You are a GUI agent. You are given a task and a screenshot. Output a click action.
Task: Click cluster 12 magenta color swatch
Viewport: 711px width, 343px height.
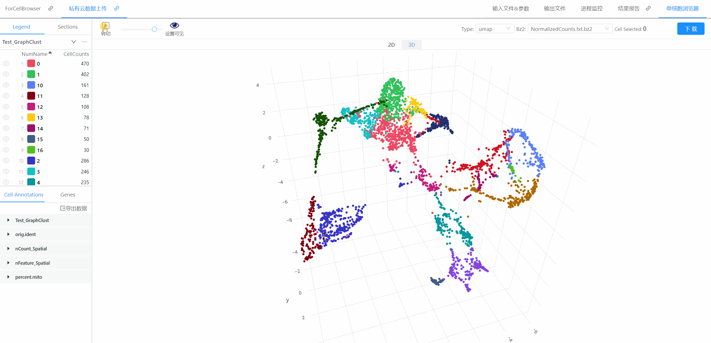coord(31,107)
